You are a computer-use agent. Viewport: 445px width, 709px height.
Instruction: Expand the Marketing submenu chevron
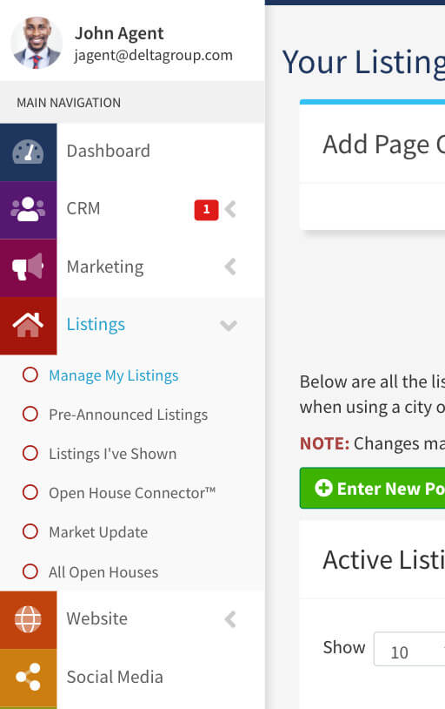tap(230, 267)
